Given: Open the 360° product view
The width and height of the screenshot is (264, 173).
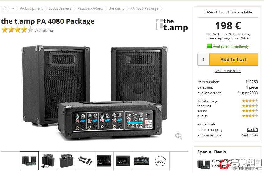Looking at the screenshot, I should click(x=160, y=161).
